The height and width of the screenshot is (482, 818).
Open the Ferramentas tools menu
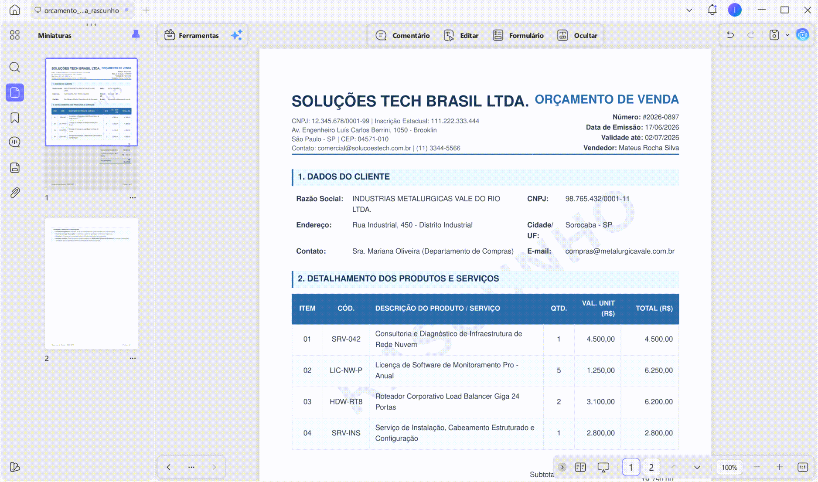coord(192,35)
